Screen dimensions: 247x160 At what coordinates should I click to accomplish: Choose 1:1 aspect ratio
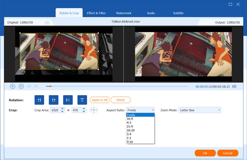point(140,138)
